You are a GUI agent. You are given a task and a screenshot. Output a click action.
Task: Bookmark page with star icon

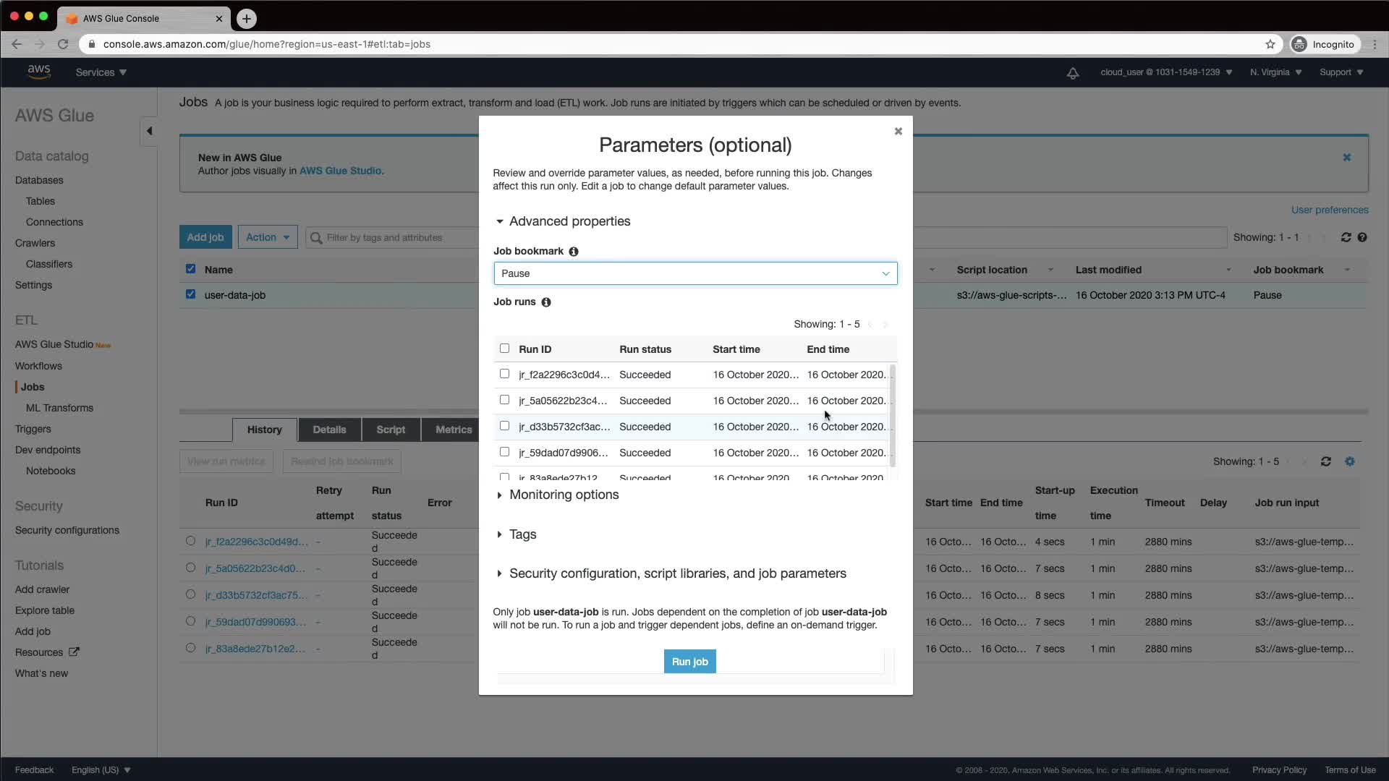[1270, 44]
